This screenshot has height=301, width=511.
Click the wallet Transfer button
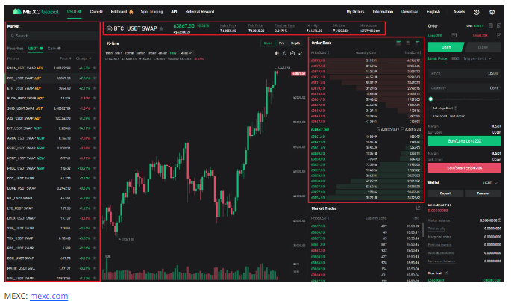pyautogui.click(x=483, y=193)
